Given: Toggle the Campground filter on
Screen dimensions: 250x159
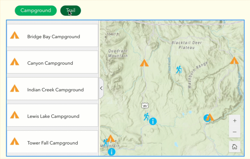Looking at the screenshot, I should click(x=36, y=11).
